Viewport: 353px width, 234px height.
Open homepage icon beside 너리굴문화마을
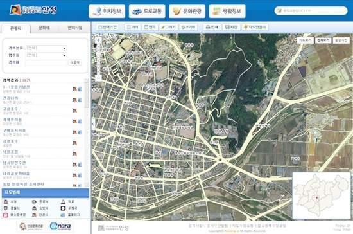click(x=80, y=175)
